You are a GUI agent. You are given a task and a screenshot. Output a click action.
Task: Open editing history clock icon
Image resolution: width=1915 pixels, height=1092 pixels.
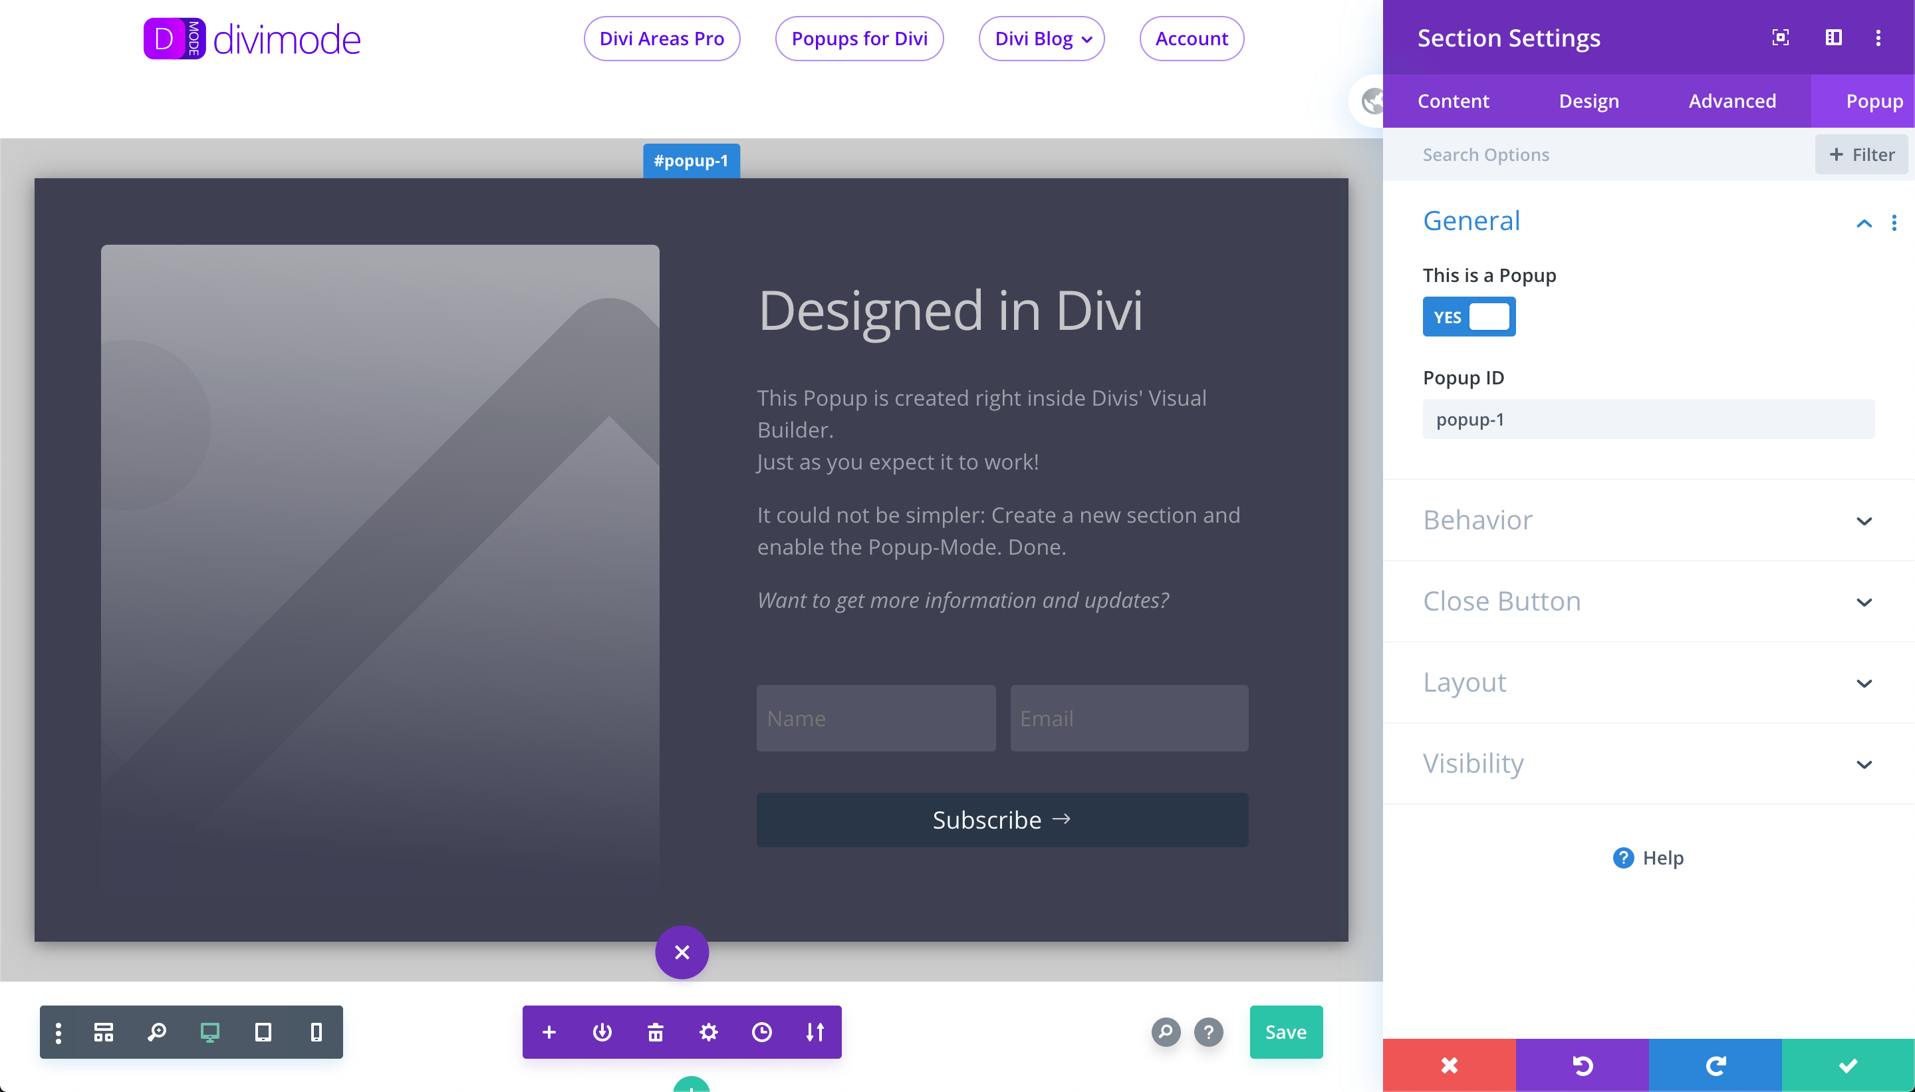[x=761, y=1032]
